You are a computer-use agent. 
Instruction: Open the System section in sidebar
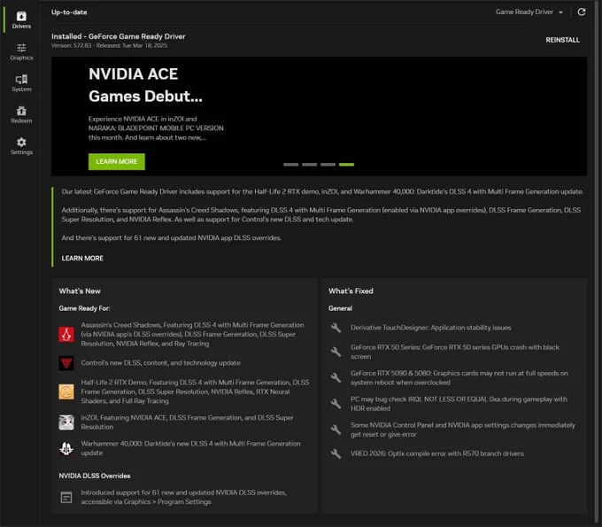point(21,83)
